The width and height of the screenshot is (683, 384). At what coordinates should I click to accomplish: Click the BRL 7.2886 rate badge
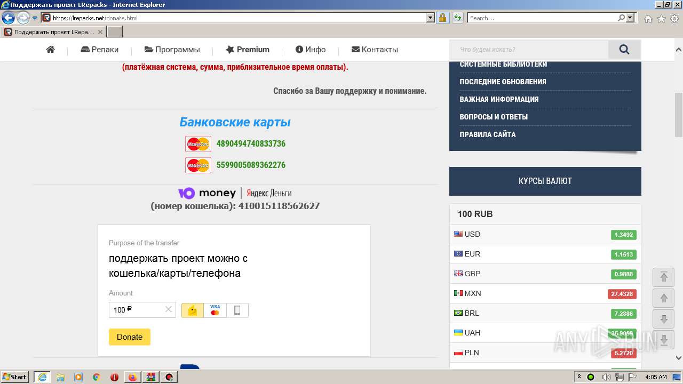(624, 314)
